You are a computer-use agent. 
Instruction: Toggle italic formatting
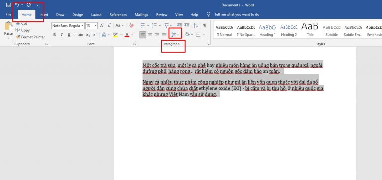coord(62,35)
